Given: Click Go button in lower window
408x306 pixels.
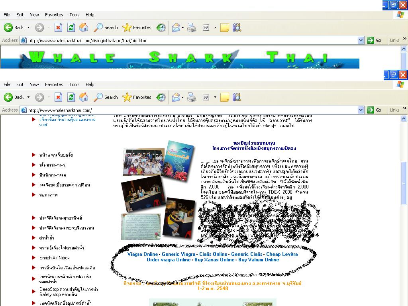Looking at the screenshot, I should (374, 110).
